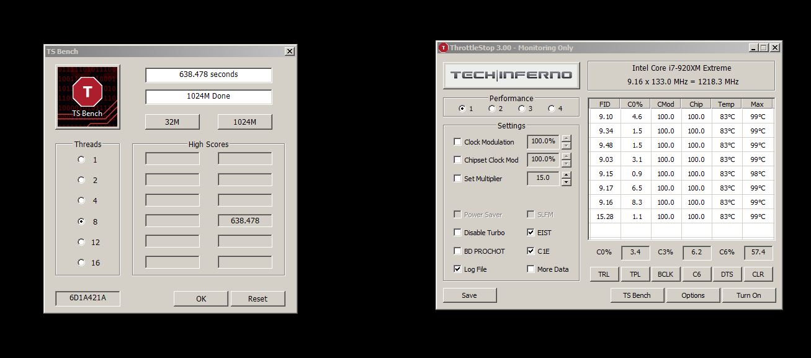Uncheck the Log File option

pos(458,269)
